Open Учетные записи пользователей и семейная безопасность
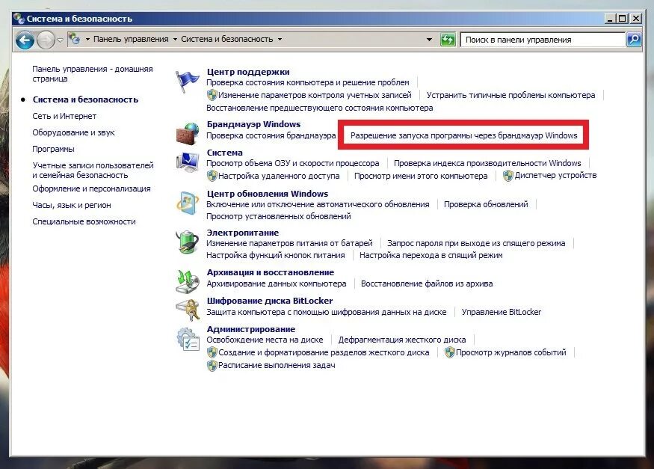Viewport: 654px width, 469px height. pos(93,171)
